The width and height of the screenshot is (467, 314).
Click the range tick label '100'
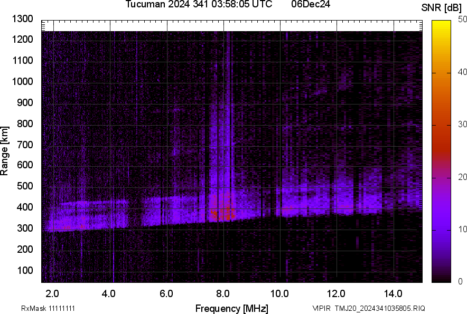pyautogui.click(x=25, y=270)
